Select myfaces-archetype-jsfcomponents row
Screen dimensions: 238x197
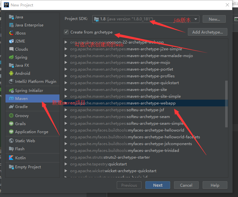146,144
